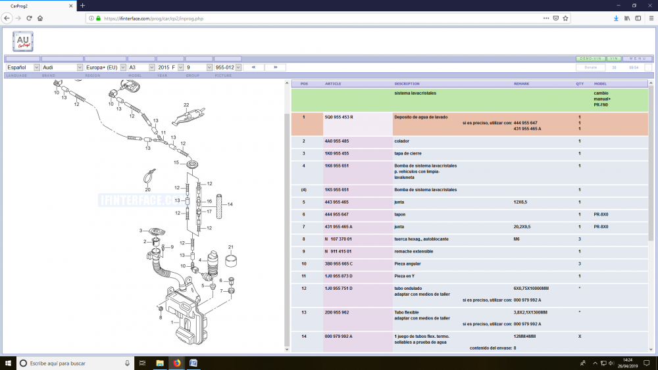Select article 000 979 992 A in row 14
Screen dimensions: 658x370
(x=338, y=336)
